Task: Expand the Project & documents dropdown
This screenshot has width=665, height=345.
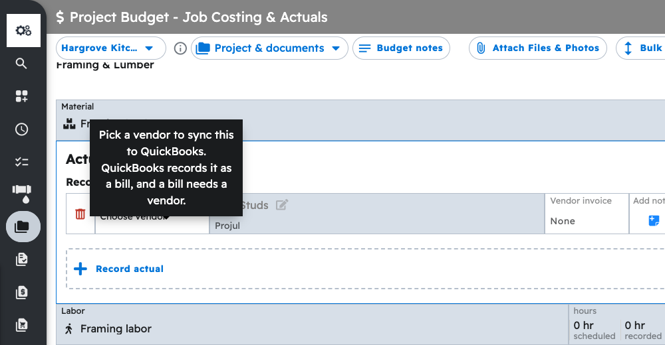Action: [x=269, y=48]
